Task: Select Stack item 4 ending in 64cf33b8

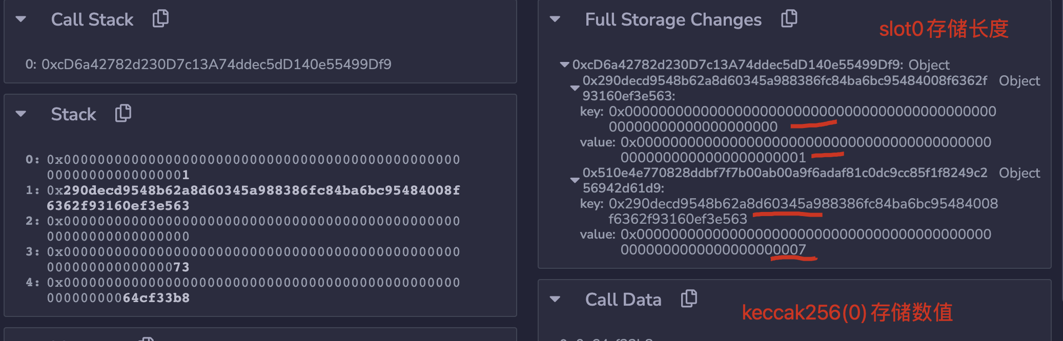Action: point(253,290)
